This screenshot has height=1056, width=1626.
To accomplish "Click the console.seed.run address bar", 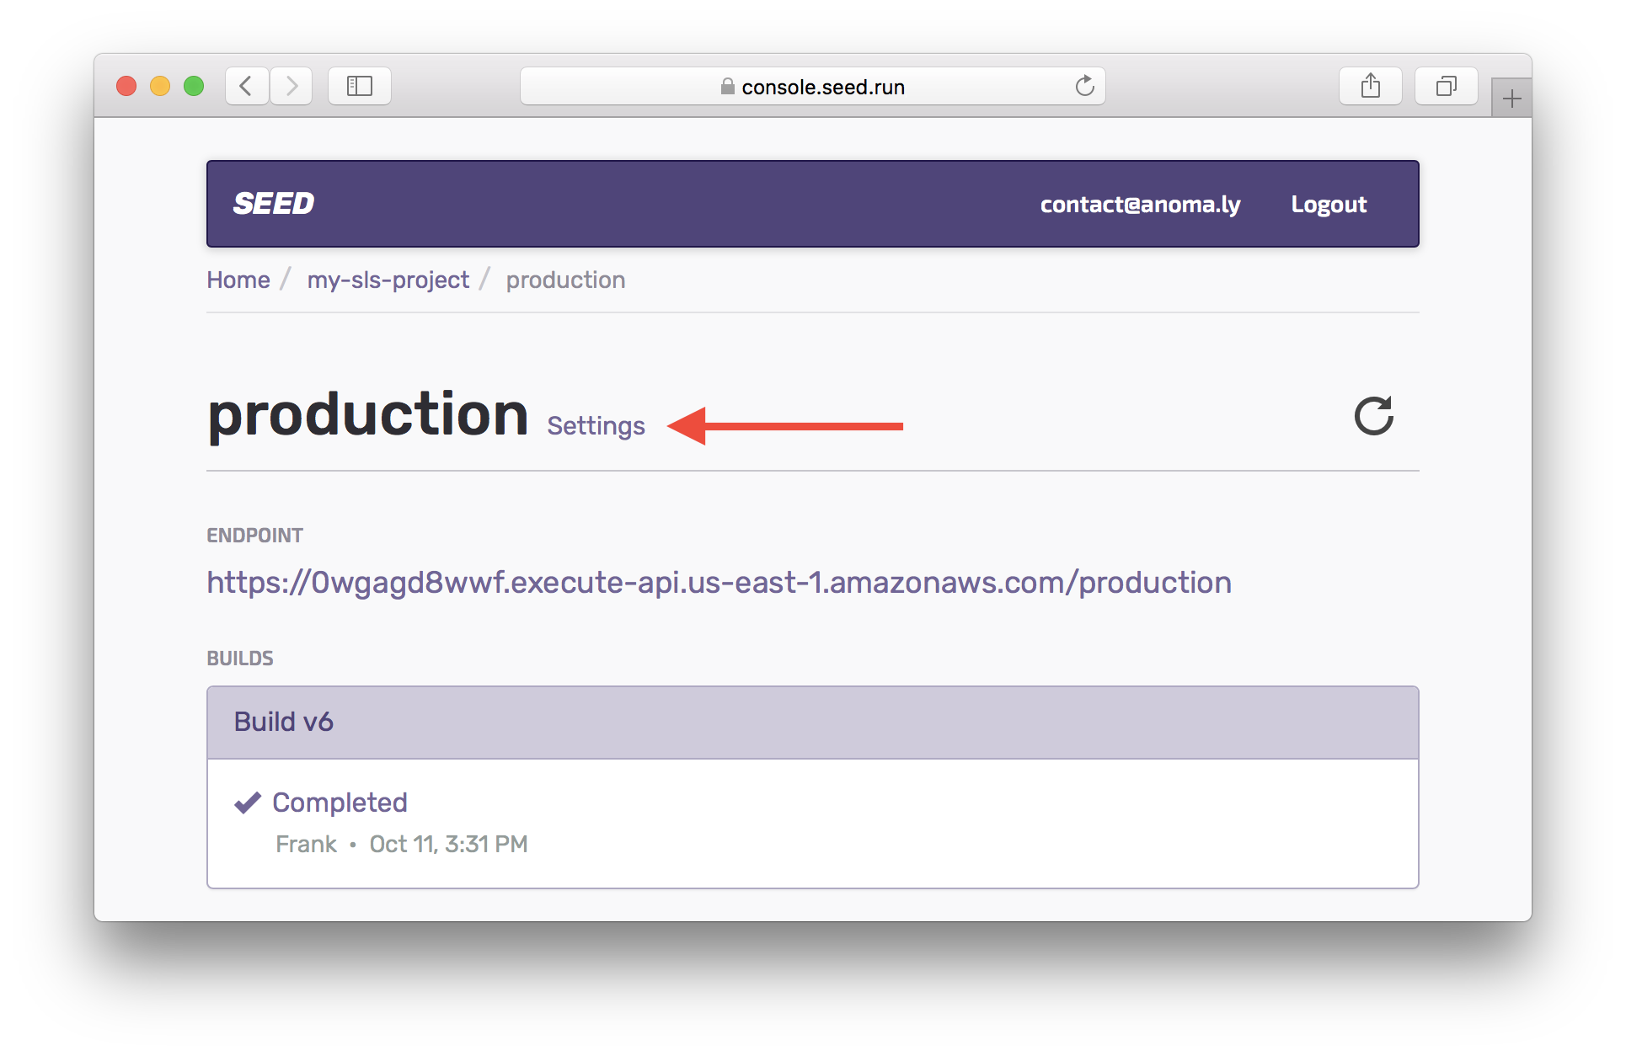I will 813,87.
